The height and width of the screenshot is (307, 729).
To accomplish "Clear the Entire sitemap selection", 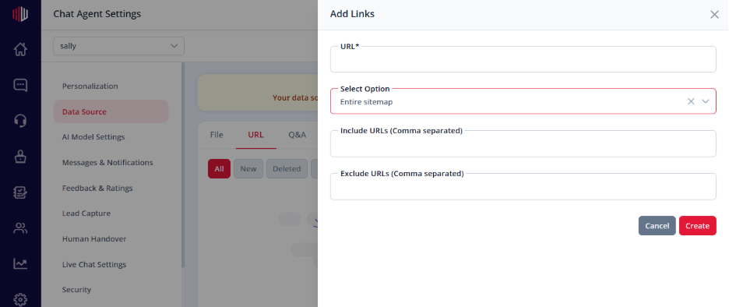I will 691,101.
